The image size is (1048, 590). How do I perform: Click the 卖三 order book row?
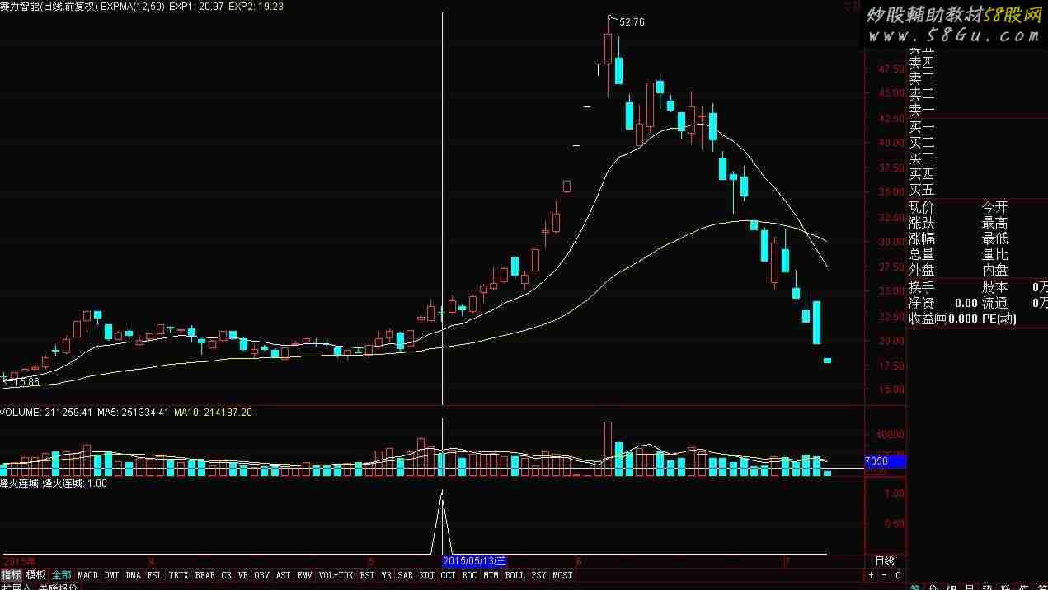click(922, 78)
